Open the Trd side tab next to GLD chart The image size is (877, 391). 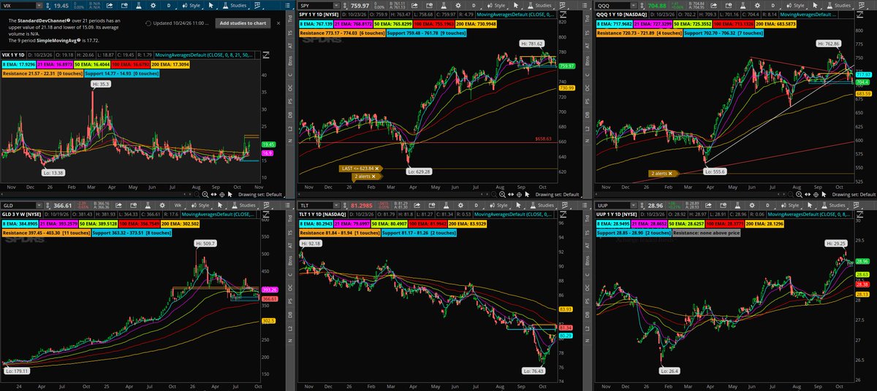(290, 218)
